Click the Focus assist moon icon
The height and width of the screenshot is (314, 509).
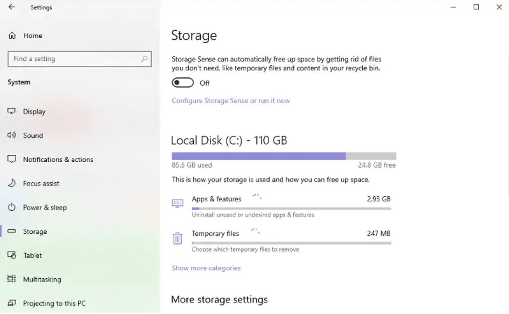click(x=12, y=183)
